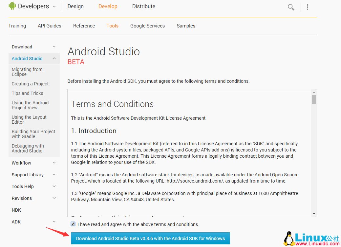Screen dimensions: 341x247
Task: Uncheck the agree with terms checkbox
Action: click(x=73, y=224)
